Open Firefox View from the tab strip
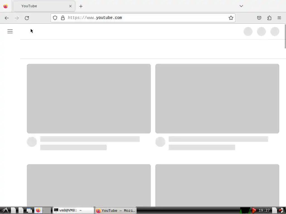The width and height of the screenshot is (286, 214). tap(6, 6)
